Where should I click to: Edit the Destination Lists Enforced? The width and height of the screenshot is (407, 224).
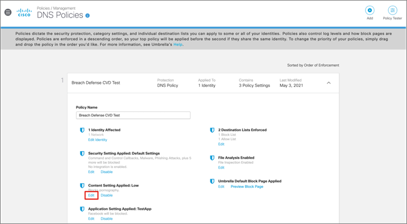[x=221, y=144]
